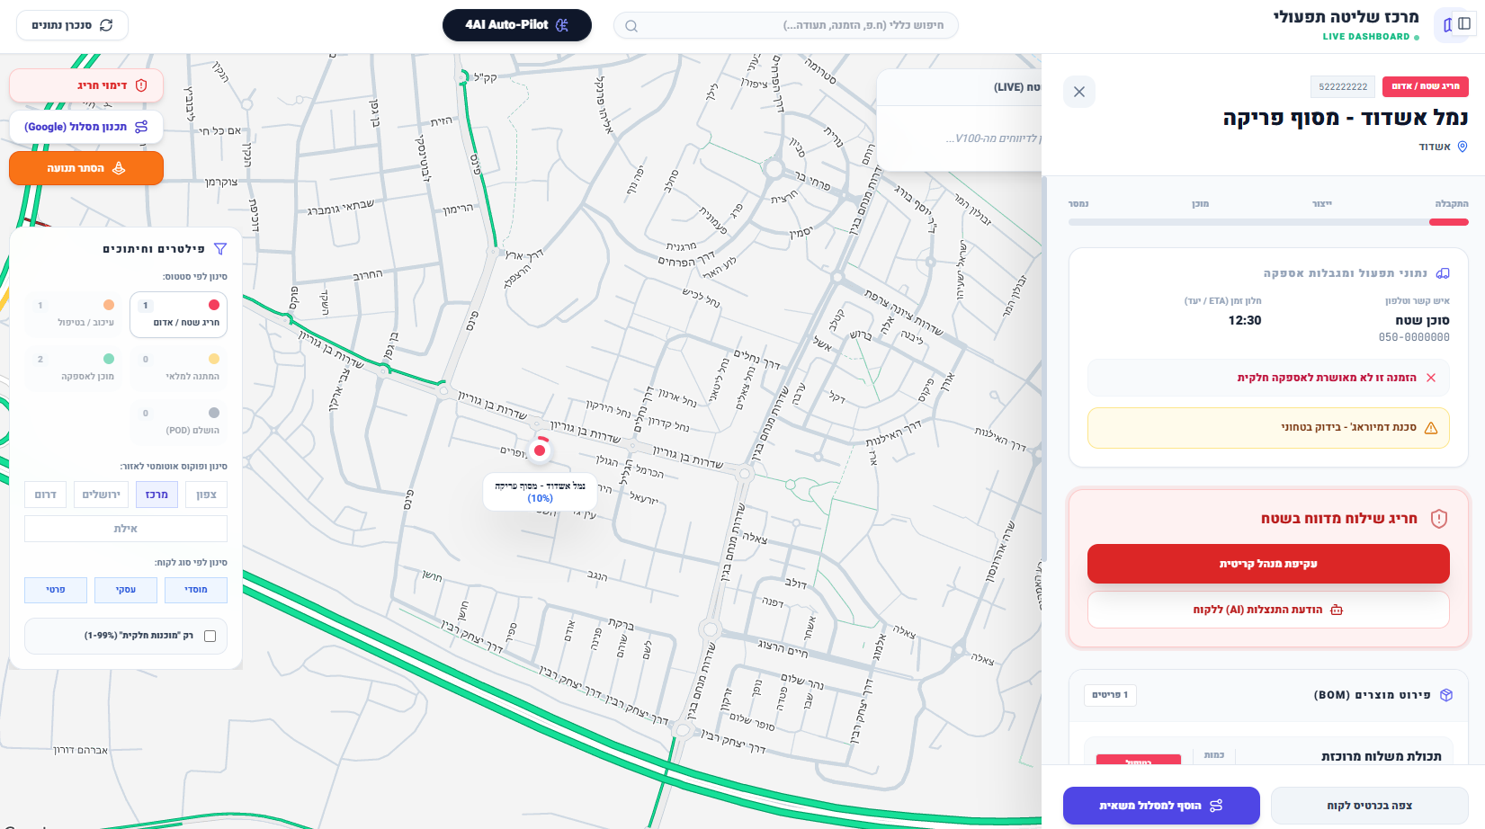Screen dimensions: 1485x829
Task: Click route icon on הוסף למסלול משאית button
Action: coord(1216,806)
